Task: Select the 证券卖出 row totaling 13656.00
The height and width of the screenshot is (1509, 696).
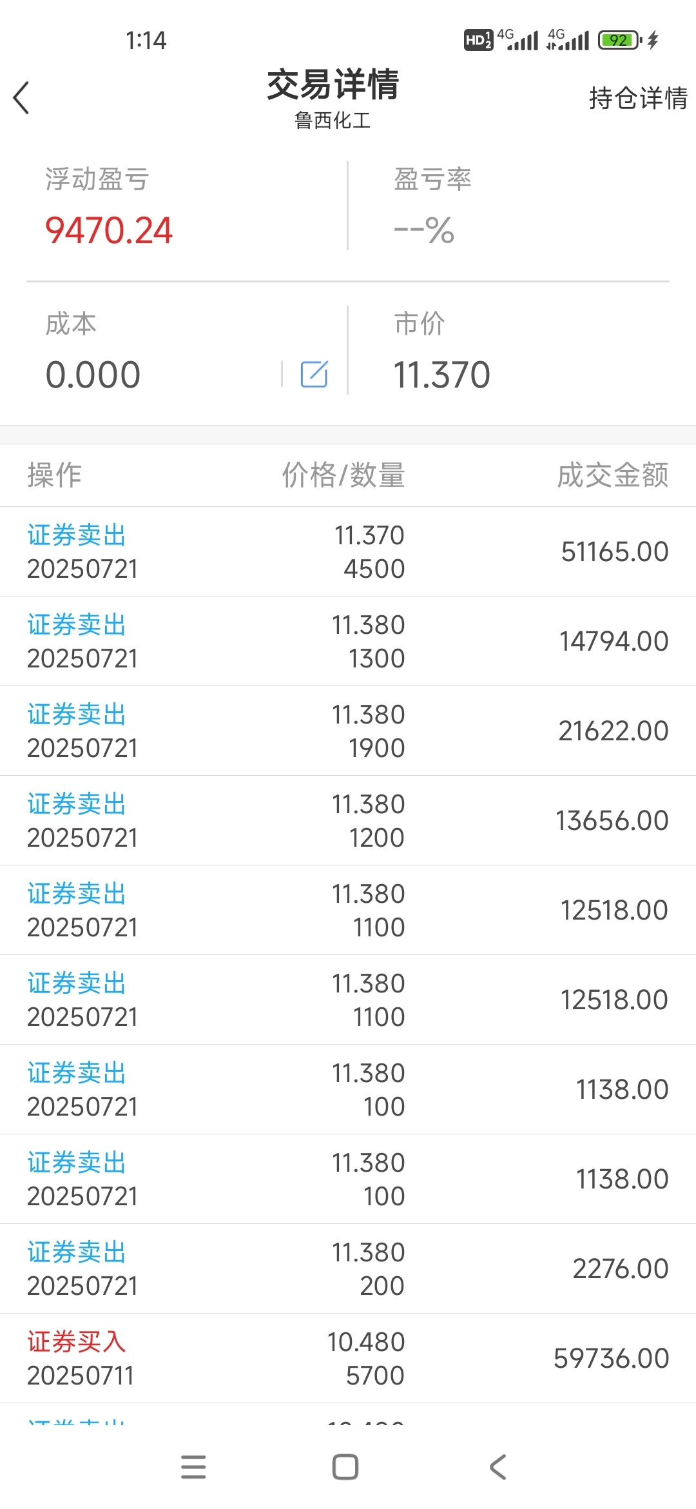Action: tap(348, 820)
